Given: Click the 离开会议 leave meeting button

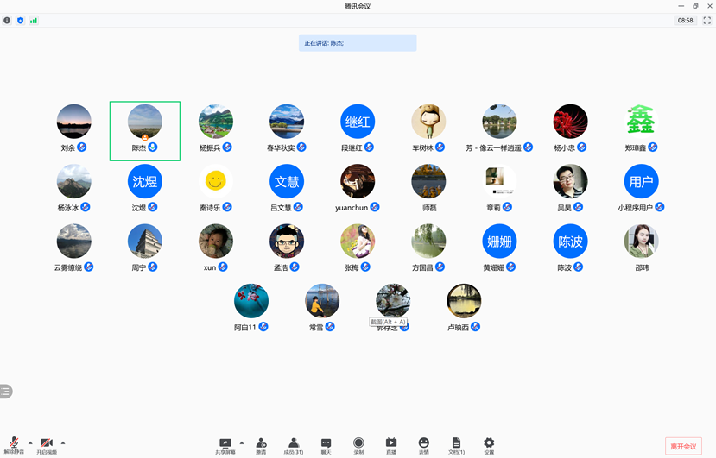Looking at the screenshot, I should (x=683, y=446).
